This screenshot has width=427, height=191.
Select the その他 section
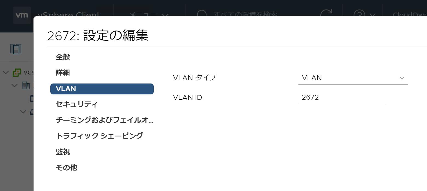point(66,168)
